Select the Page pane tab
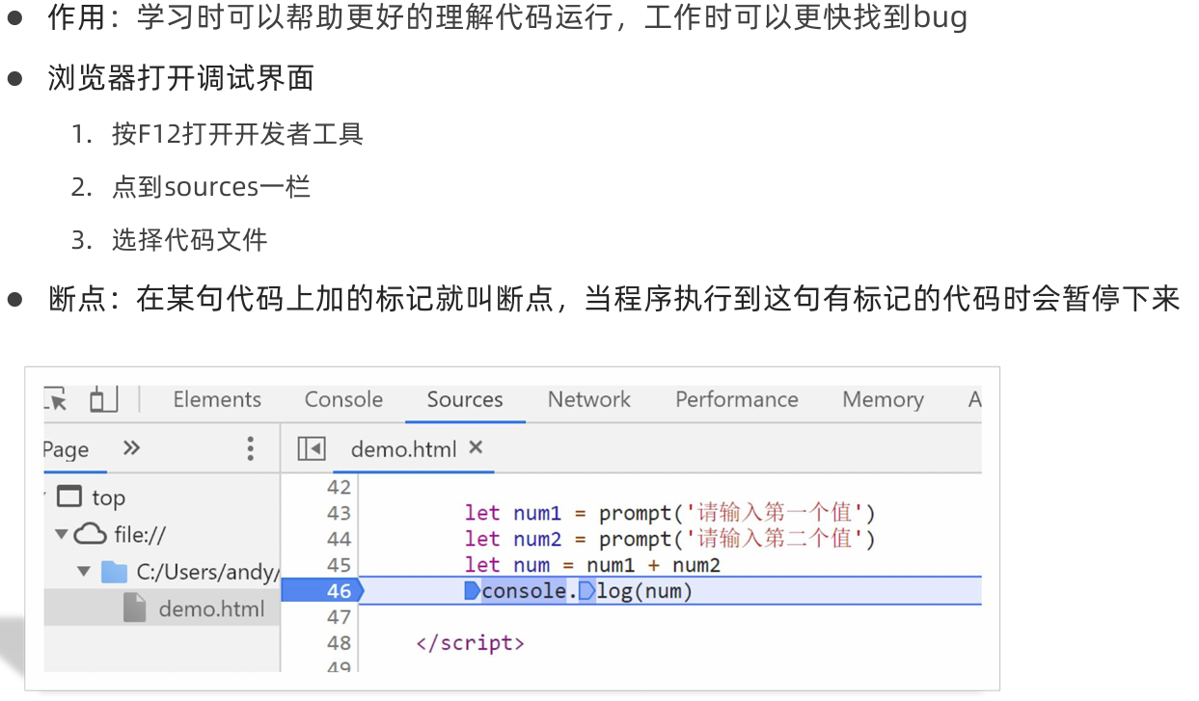The height and width of the screenshot is (701, 1199). tap(66, 449)
